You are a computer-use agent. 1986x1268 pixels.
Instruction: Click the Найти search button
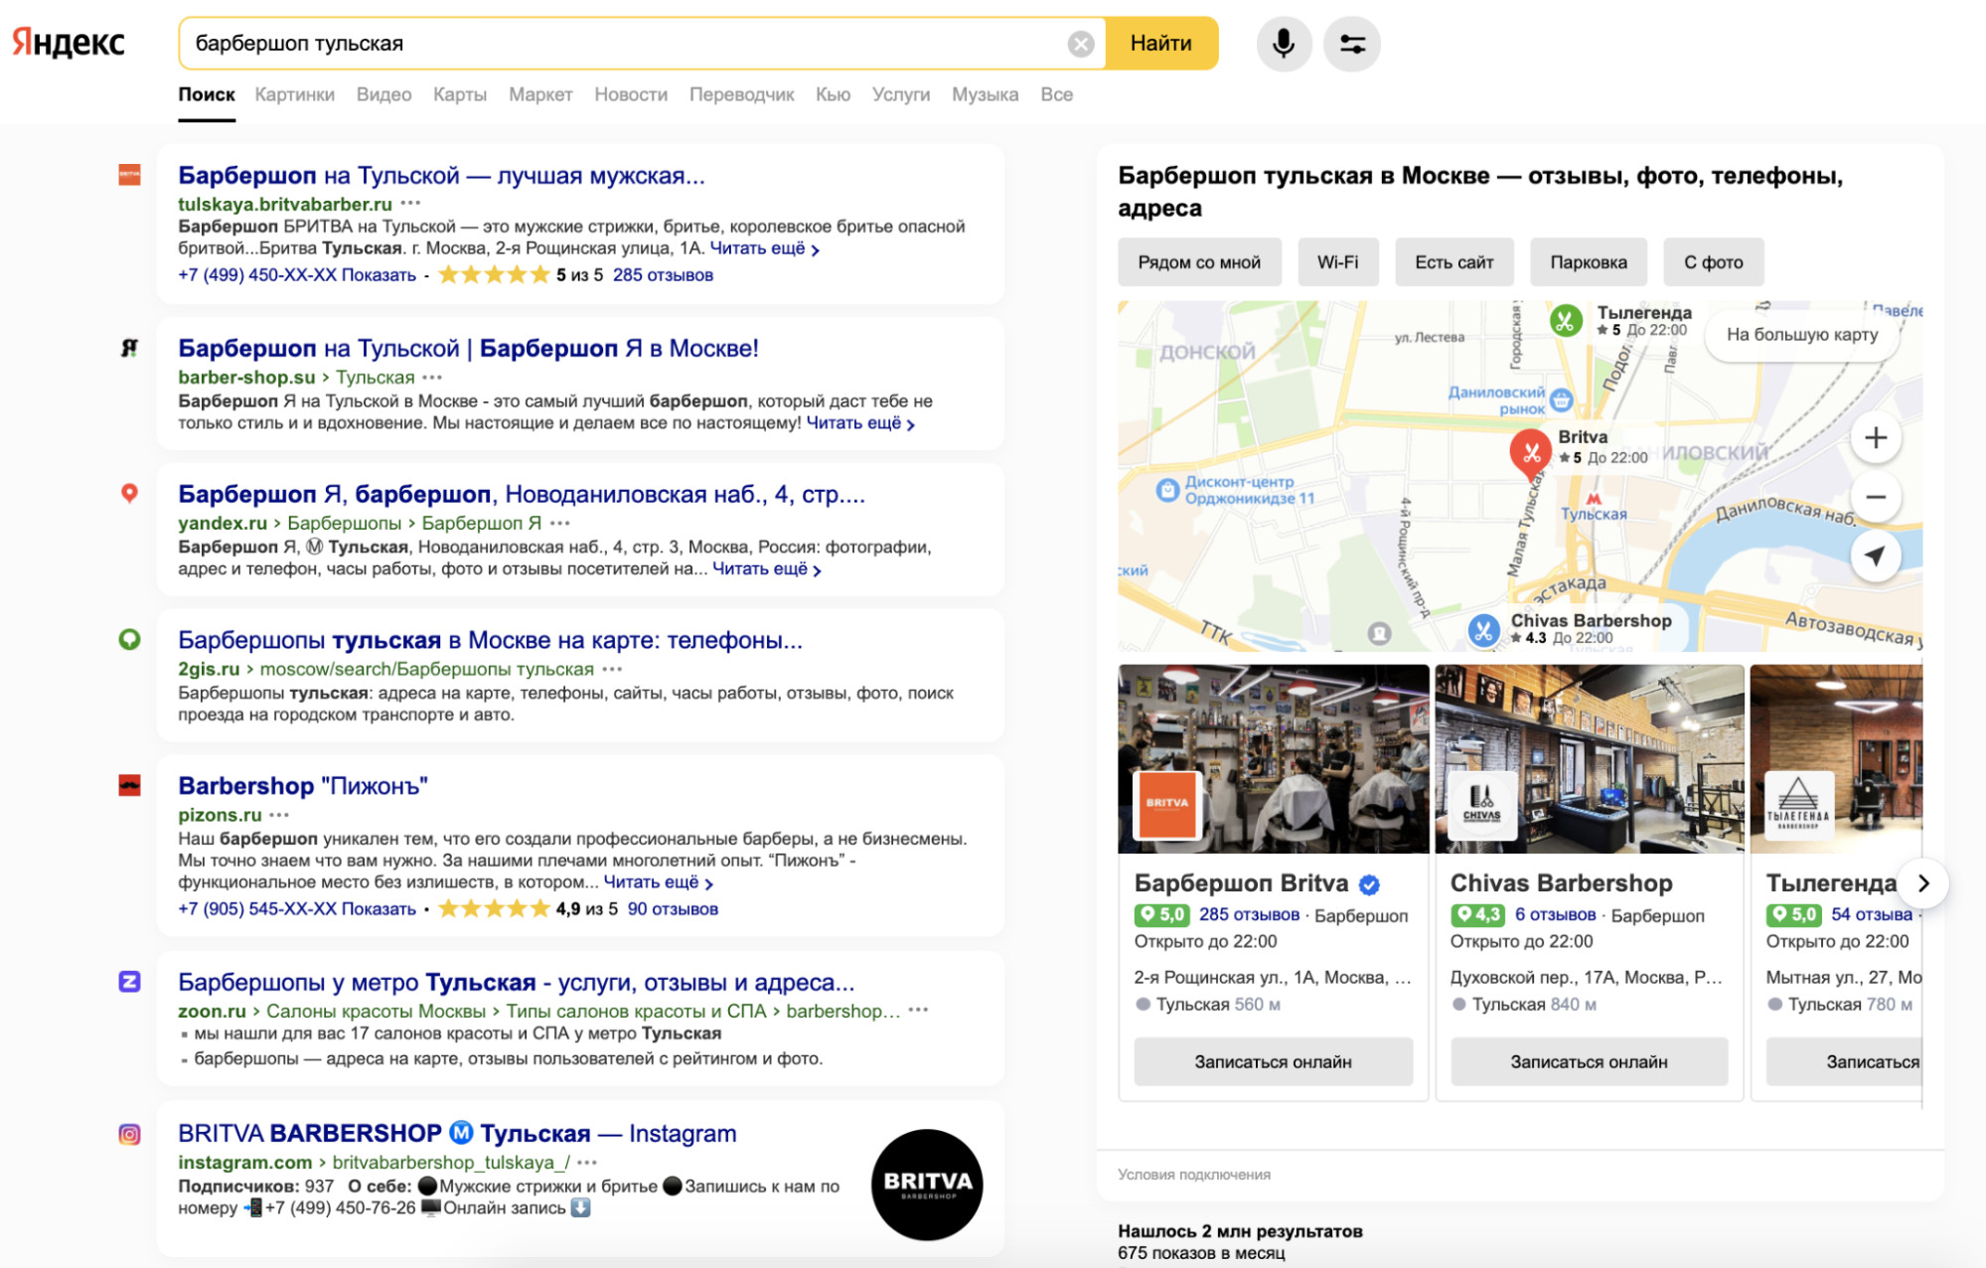pyautogui.click(x=1161, y=44)
